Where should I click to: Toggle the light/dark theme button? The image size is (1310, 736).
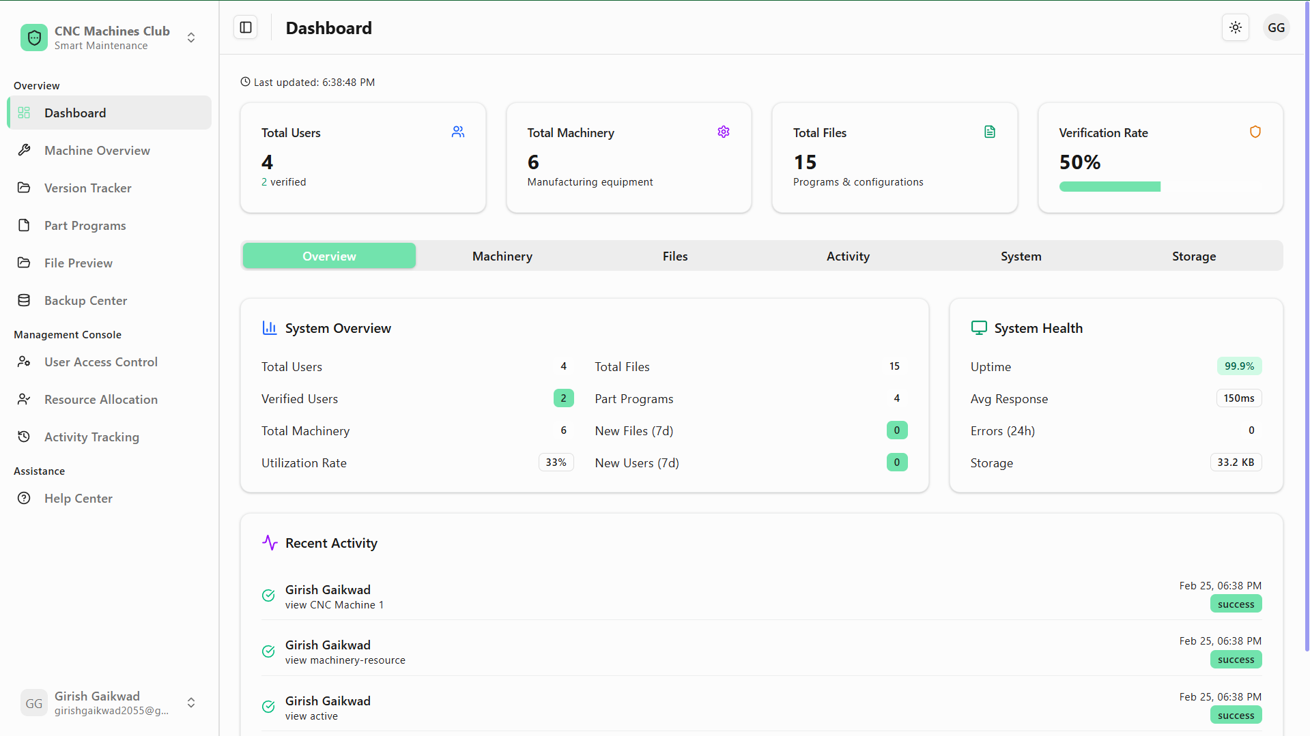pos(1235,27)
